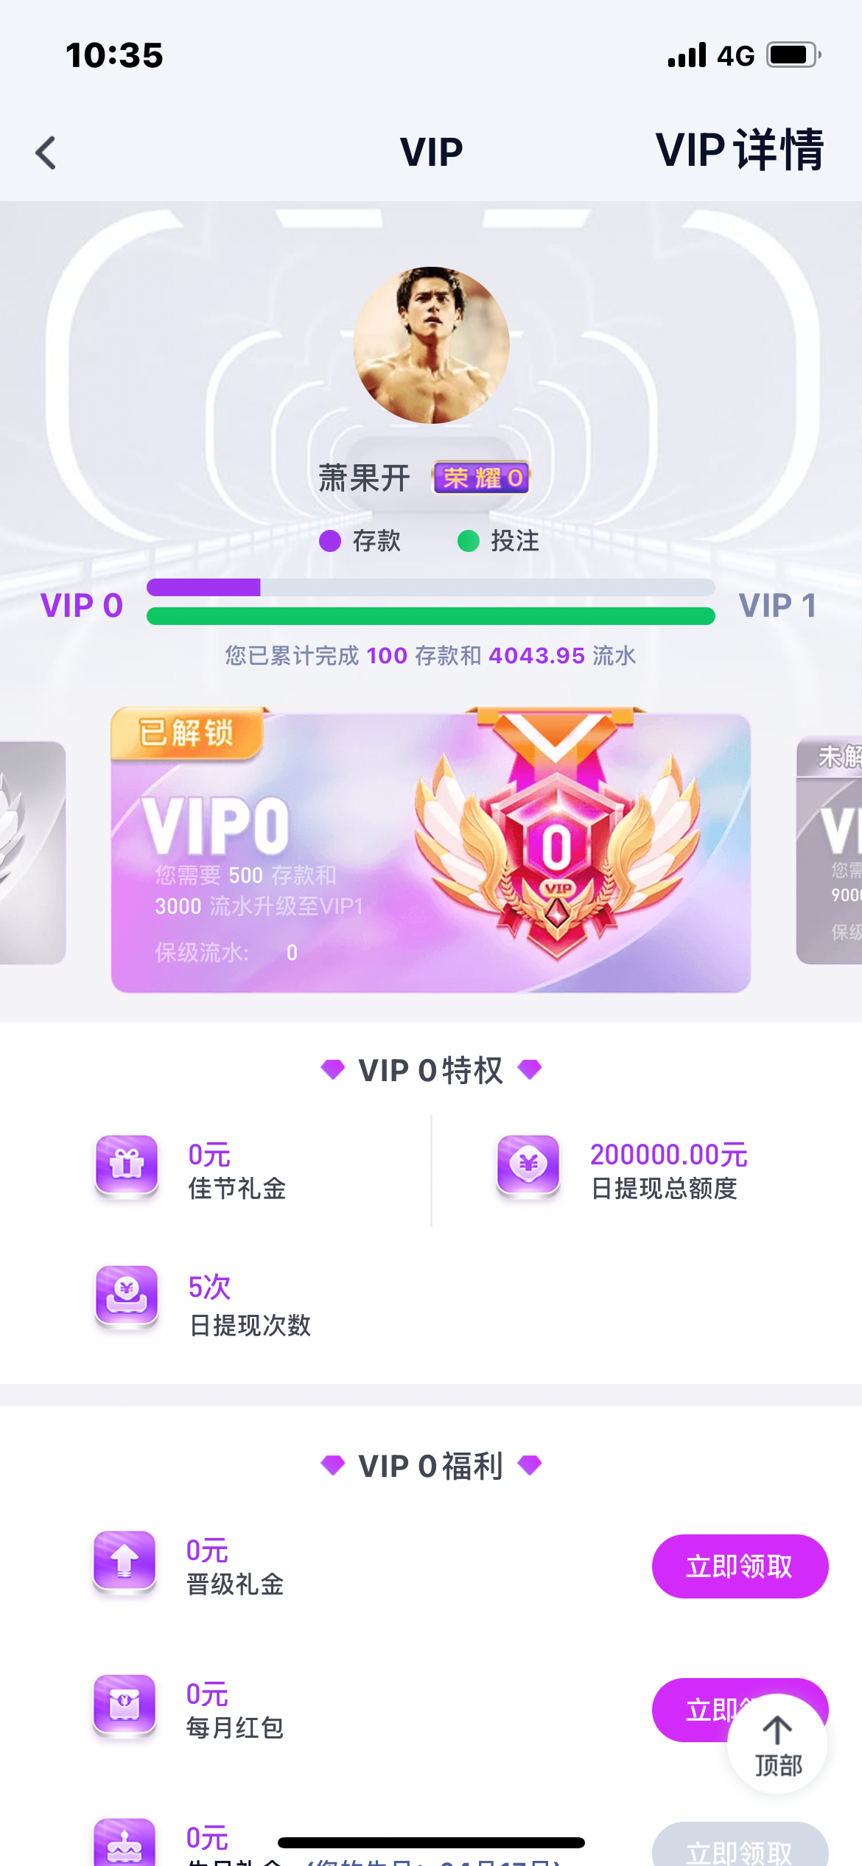Switch to the locked next VIP card
This screenshot has width=862, height=1866.
(x=829, y=850)
